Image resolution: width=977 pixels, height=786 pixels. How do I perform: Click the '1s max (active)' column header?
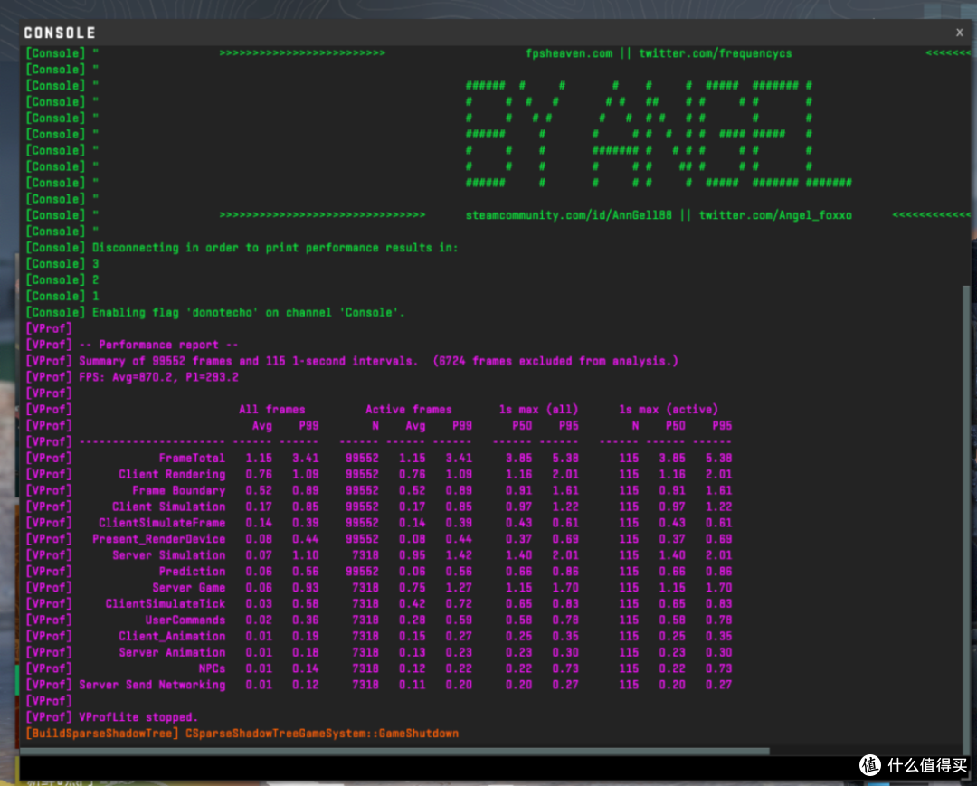point(668,410)
